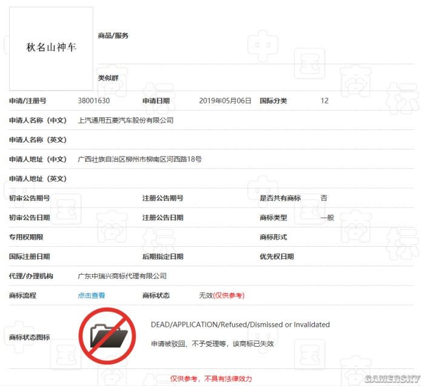
Task: Click the 商标流程 label
Action: pos(23,295)
